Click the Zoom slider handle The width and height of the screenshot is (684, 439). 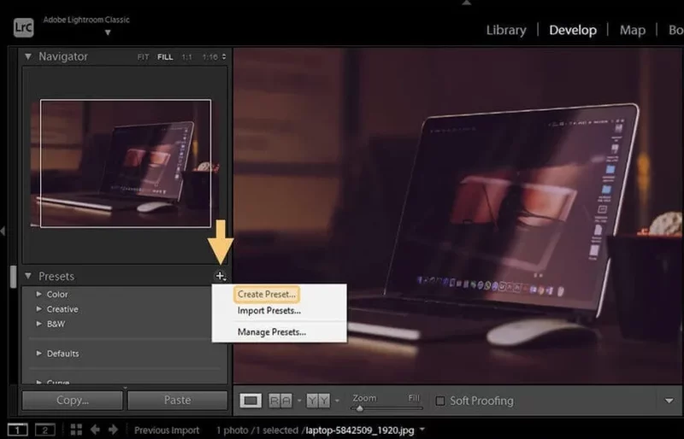pyautogui.click(x=359, y=408)
